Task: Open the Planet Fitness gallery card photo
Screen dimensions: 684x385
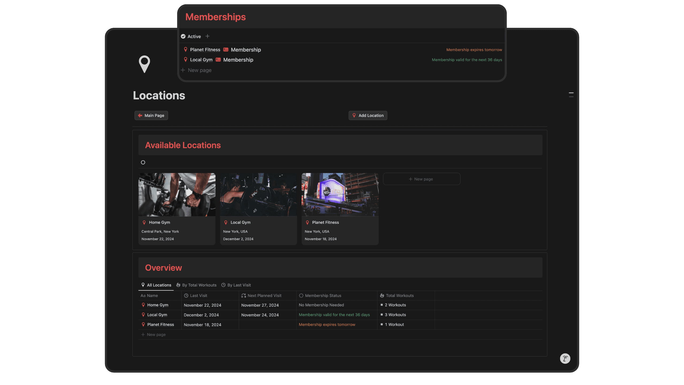Action: point(340,195)
